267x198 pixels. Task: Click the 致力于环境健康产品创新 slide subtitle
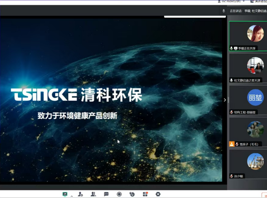pos(78,116)
